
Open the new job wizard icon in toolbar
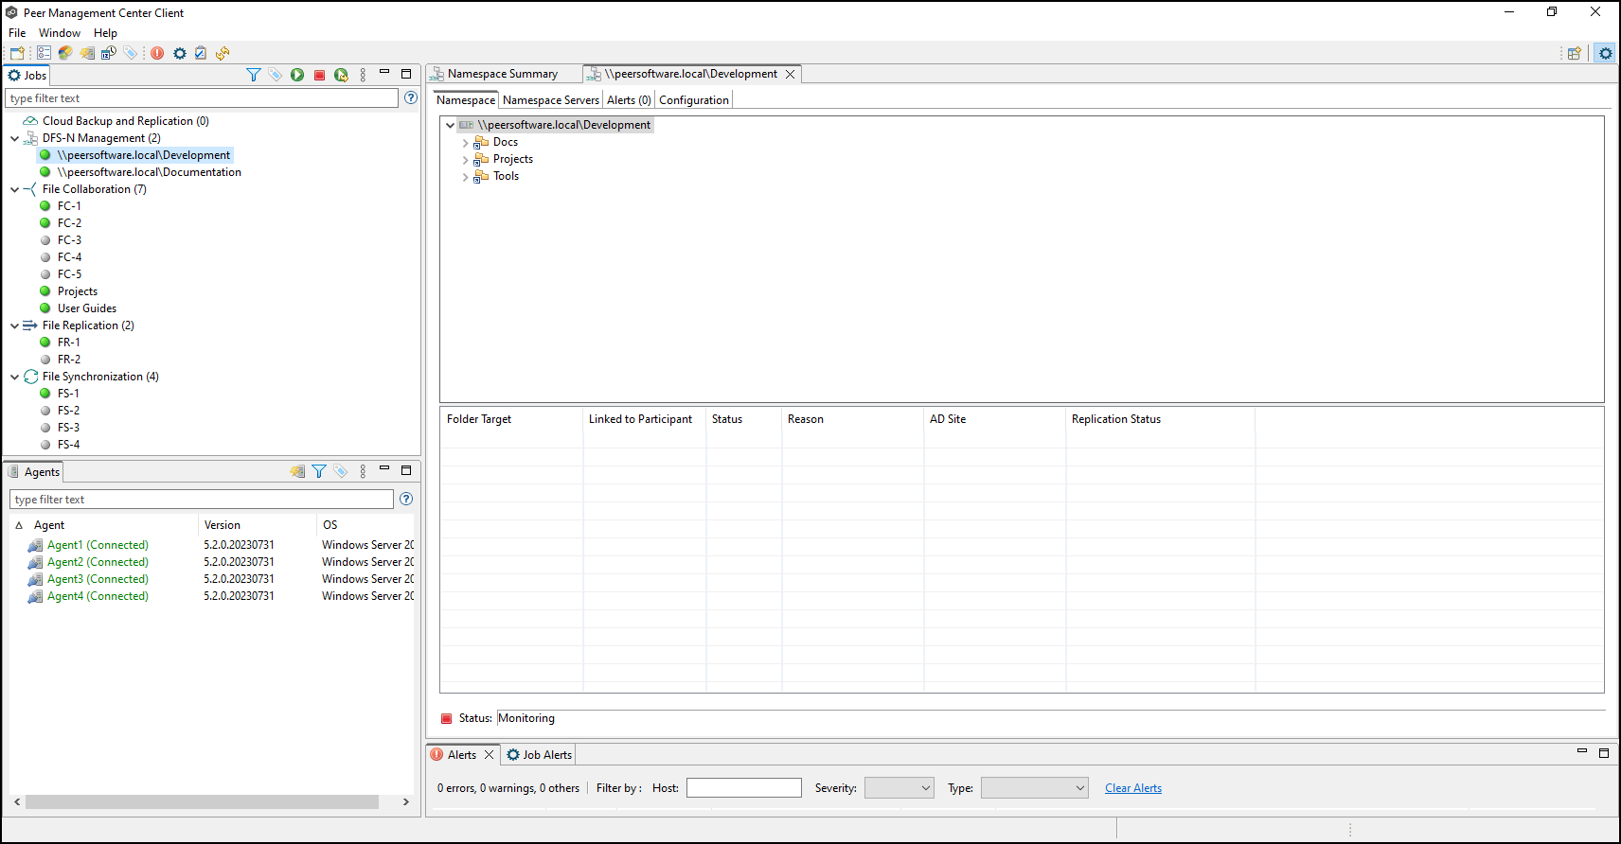[x=17, y=53]
